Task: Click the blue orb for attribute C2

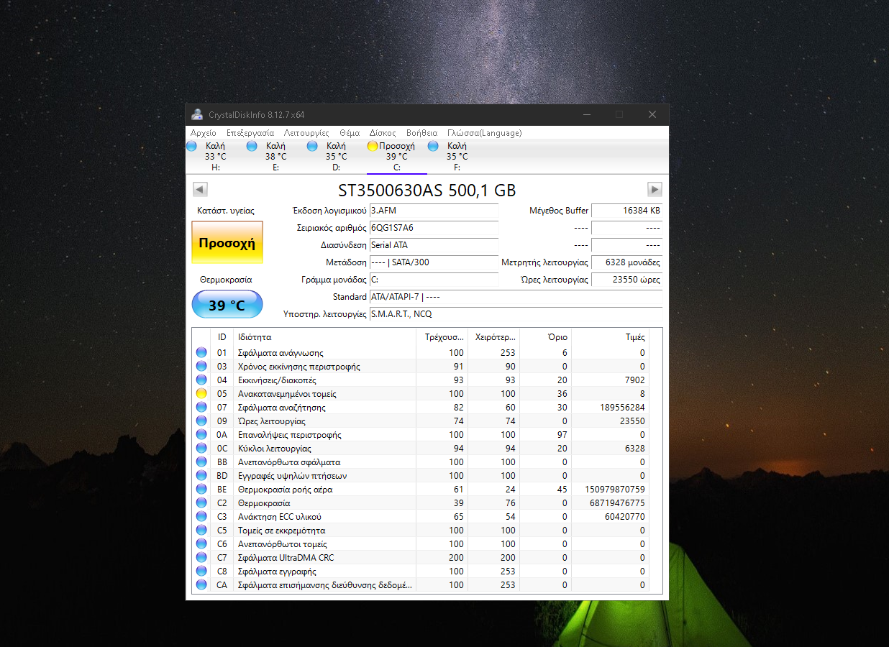Action: (x=201, y=503)
